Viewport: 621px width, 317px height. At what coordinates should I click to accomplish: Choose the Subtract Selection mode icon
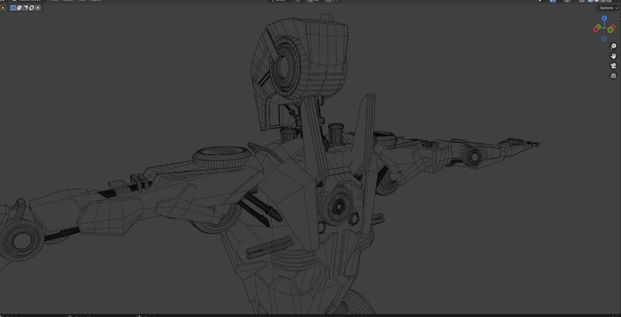[x=25, y=8]
